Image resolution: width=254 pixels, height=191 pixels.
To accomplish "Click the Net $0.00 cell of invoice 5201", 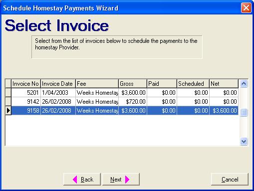I will (224, 93).
